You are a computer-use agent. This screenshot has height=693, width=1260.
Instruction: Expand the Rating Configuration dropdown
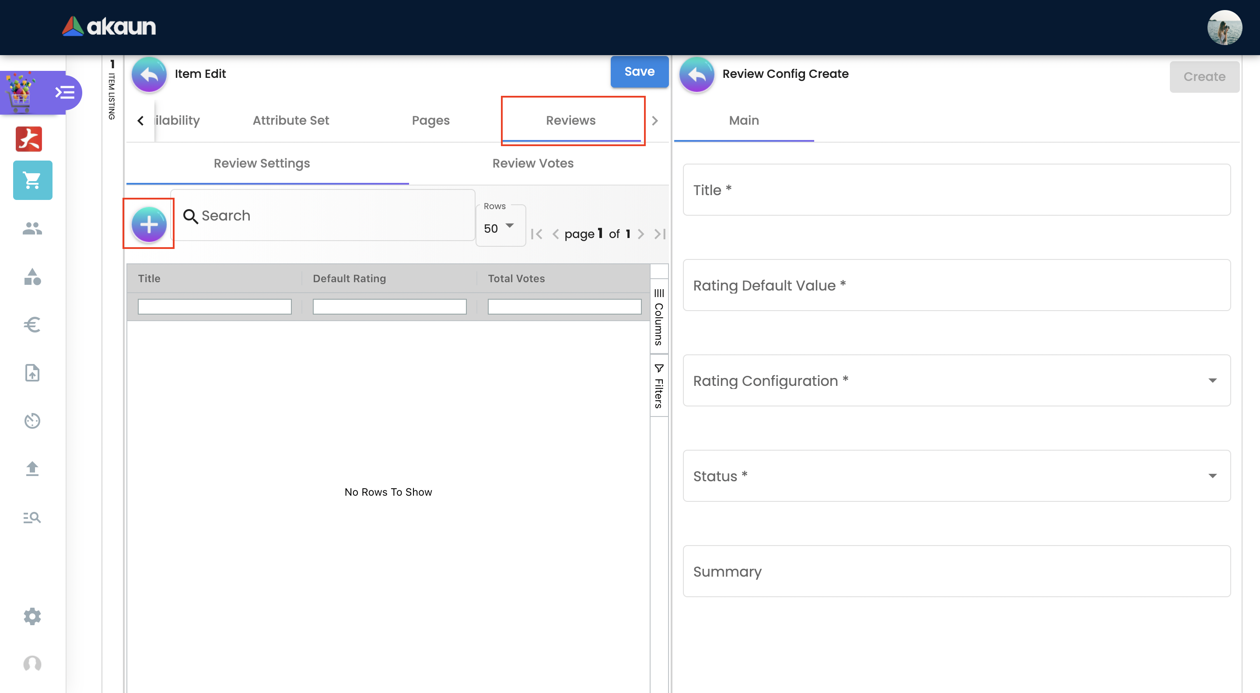tap(956, 381)
